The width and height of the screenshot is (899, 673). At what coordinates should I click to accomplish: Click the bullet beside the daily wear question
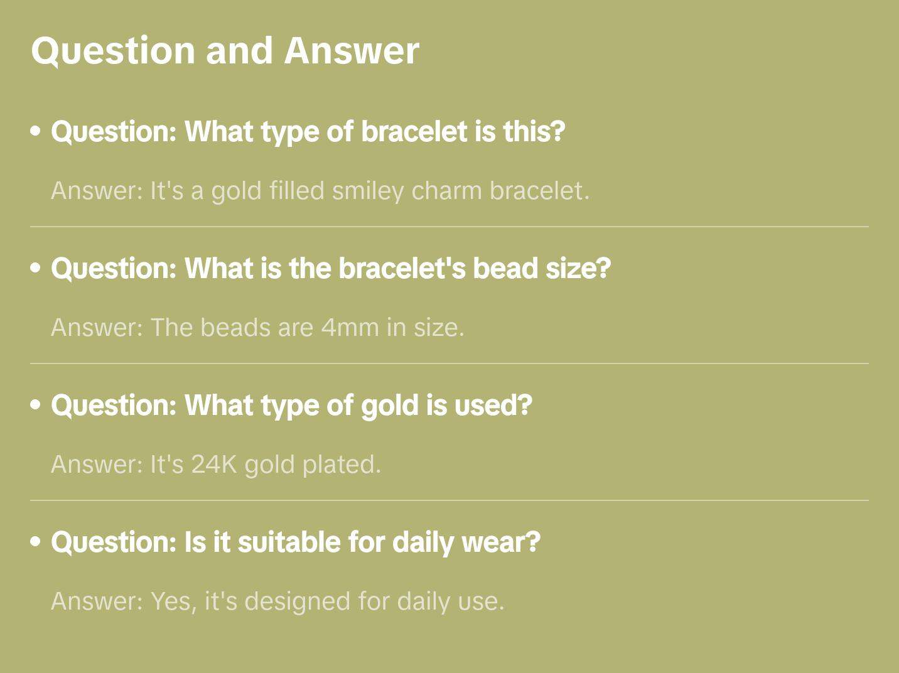36,542
